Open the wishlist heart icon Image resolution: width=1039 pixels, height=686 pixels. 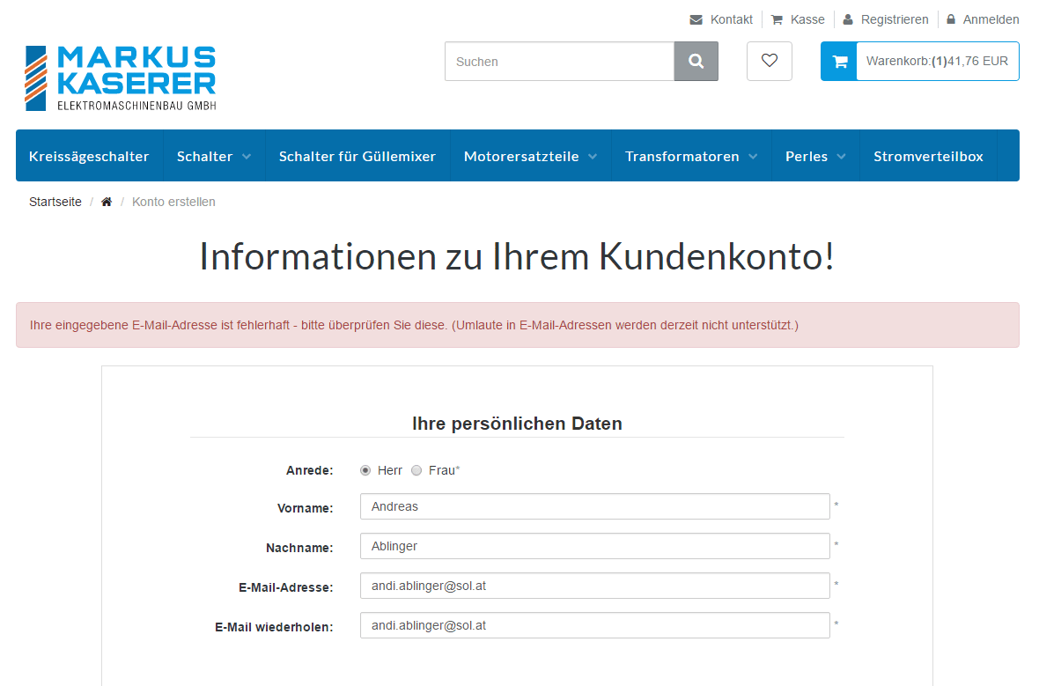coord(770,62)
